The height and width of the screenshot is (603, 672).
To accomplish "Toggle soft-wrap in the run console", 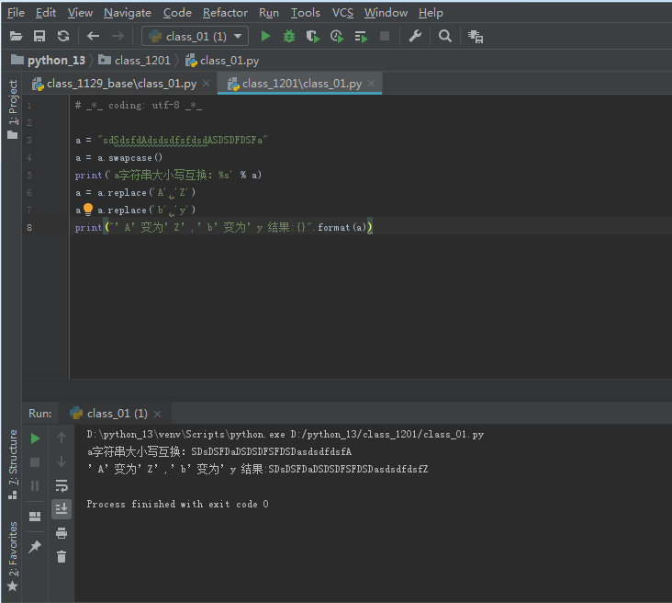I will [62, 485].
